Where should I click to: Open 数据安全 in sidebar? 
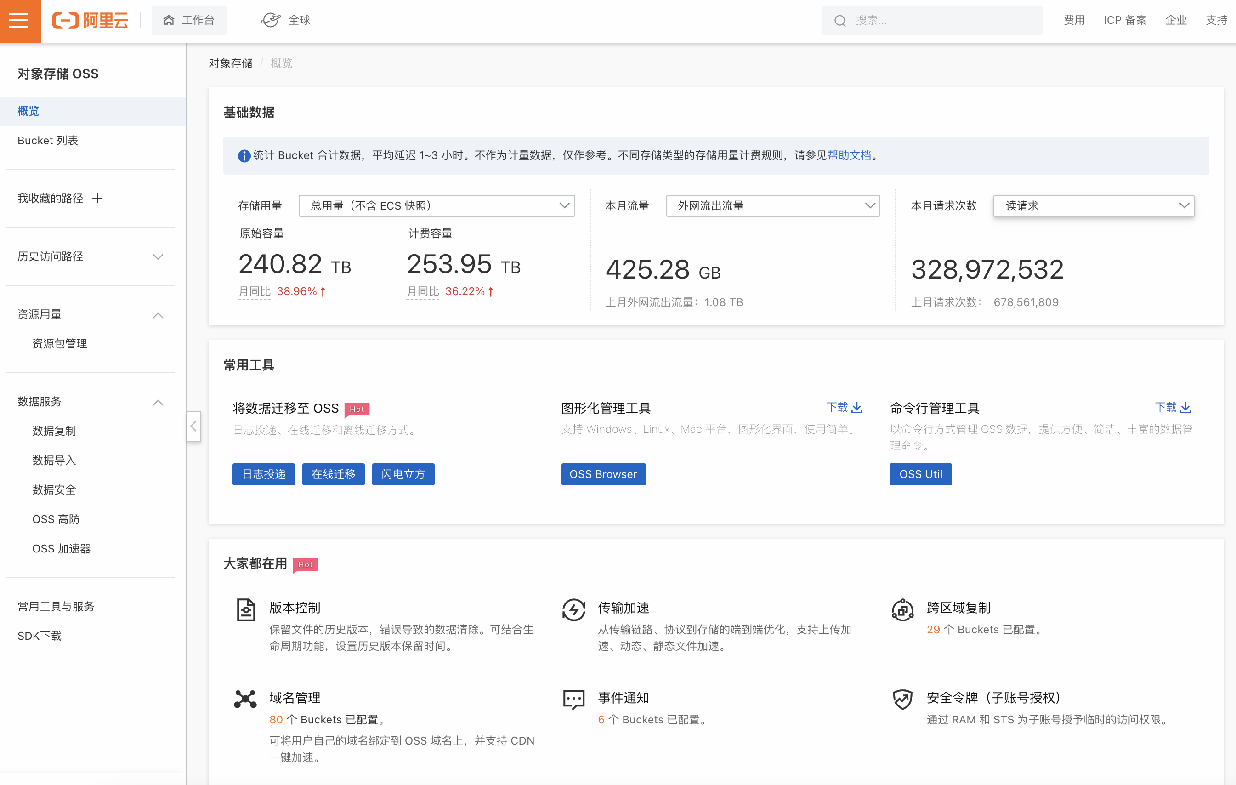click(x=54, y=489)
